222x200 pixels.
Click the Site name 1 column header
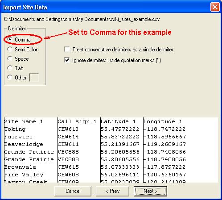24,121
